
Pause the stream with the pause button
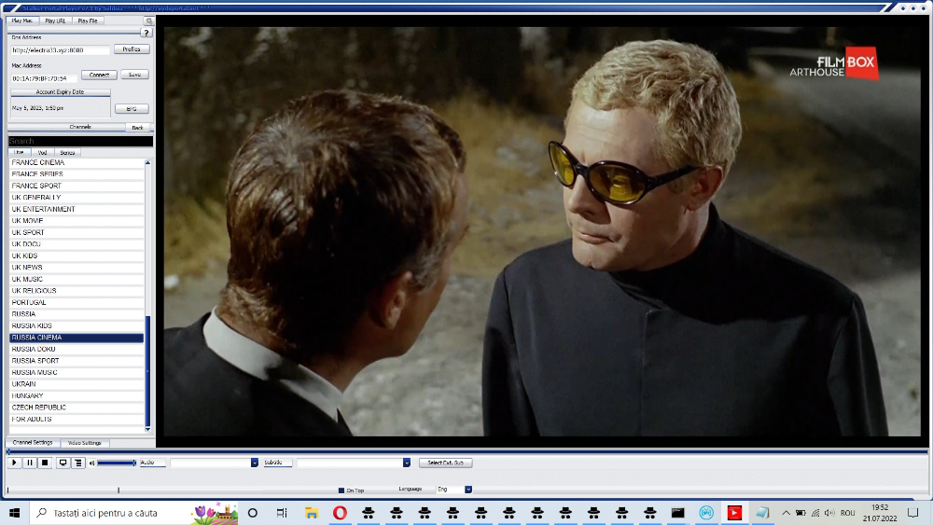pyautogui.click(x=30, y=463)
